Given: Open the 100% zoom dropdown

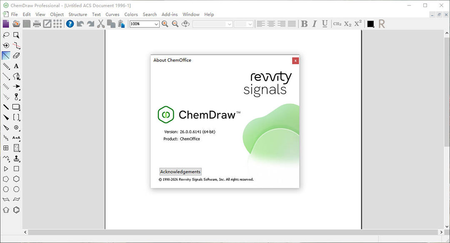Looking at the screenshot, I should pyautogui.click(x=156, y=24).
